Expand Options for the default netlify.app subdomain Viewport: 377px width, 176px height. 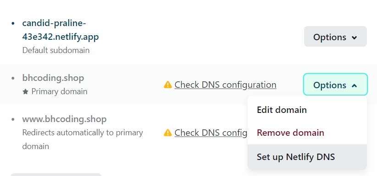click(x=335, y=37)
